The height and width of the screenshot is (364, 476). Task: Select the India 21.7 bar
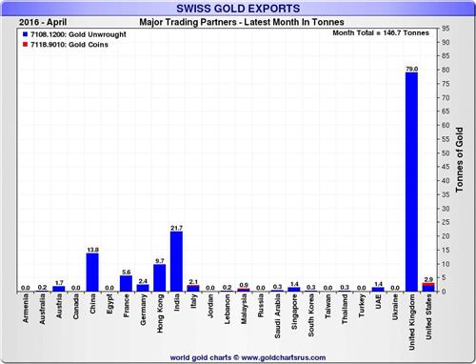coord(176,261)
